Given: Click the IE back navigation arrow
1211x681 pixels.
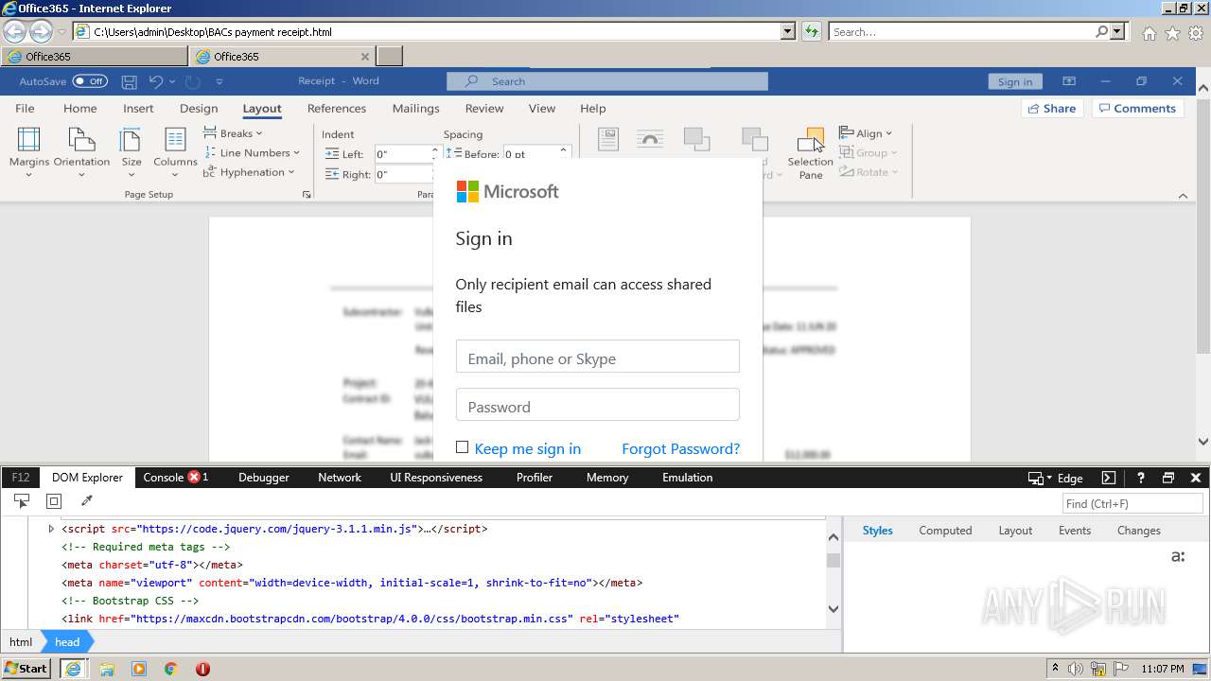Looking at the screenshot, I should (14, 31).
